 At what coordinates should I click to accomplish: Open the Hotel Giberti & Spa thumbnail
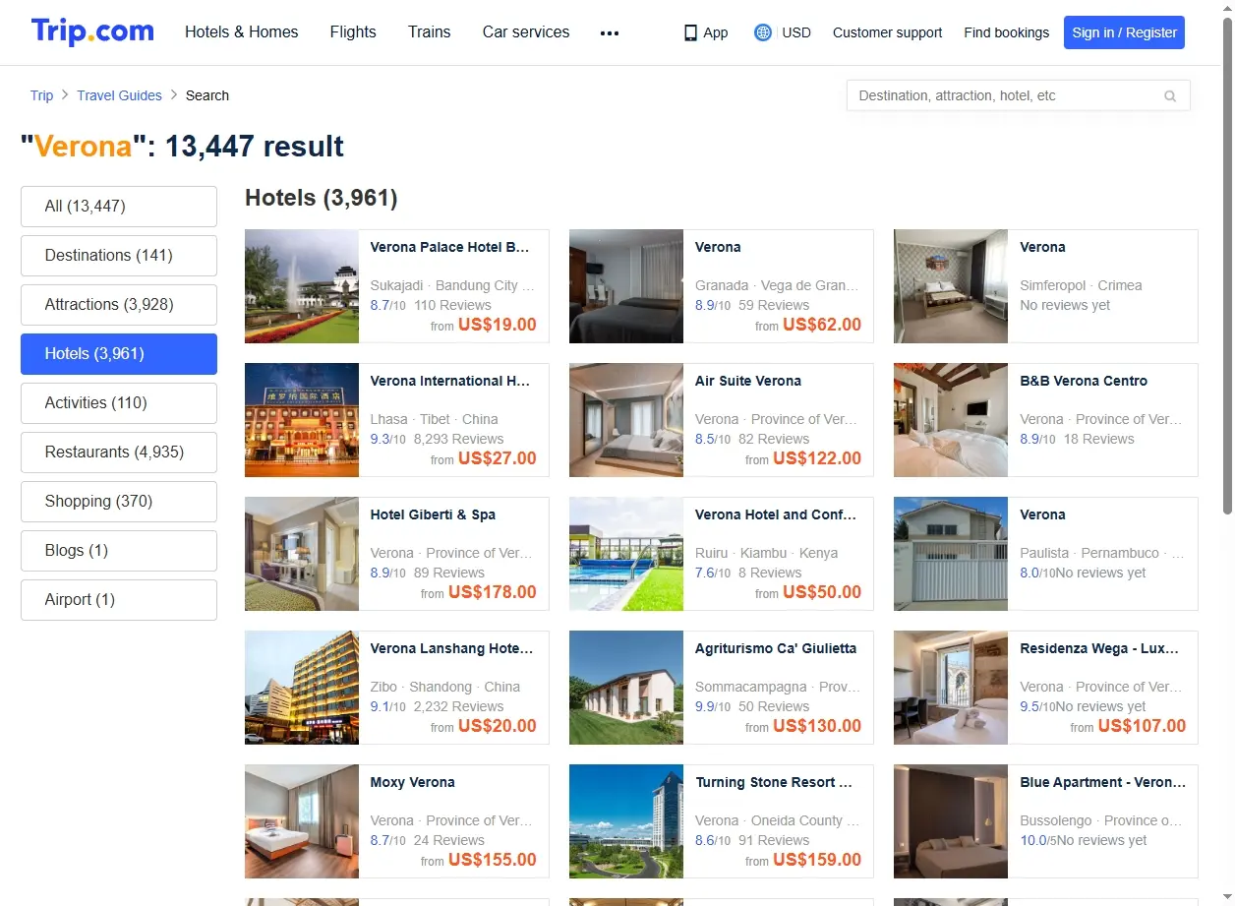[x=302, y=554]
